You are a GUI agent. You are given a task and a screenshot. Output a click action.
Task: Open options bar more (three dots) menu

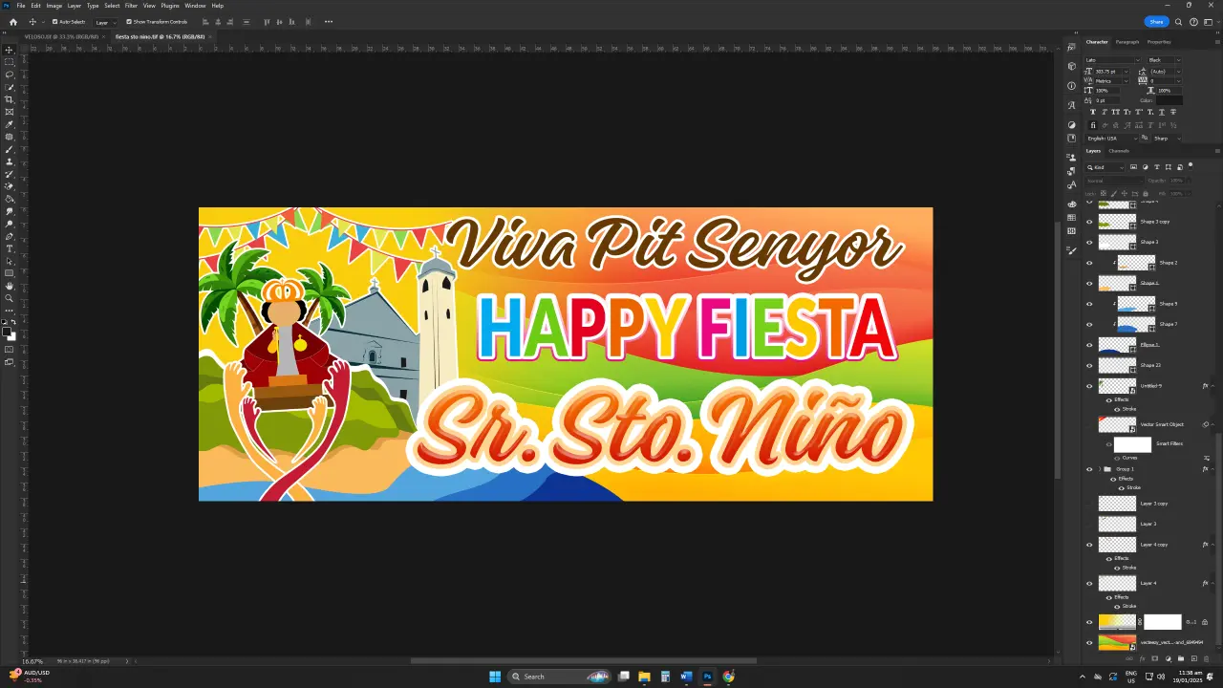point(329,22)
